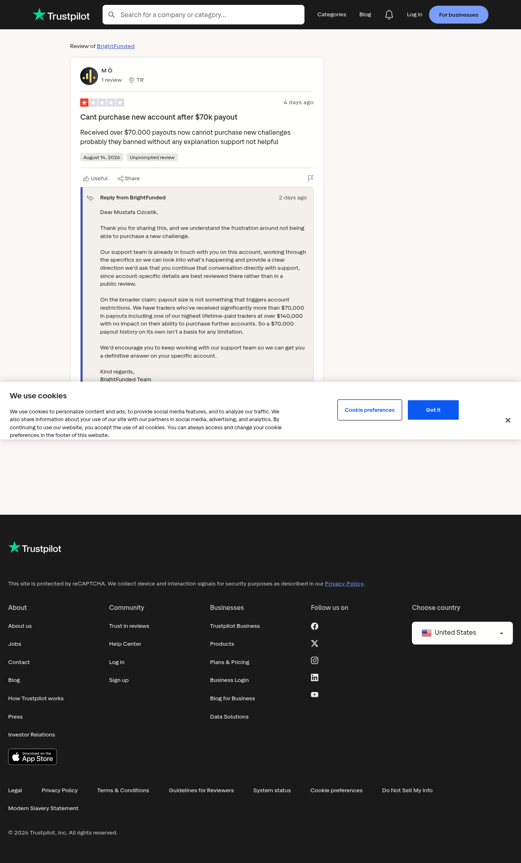Open Trustpilot Business link
521x863 pixels.
point(235,626)
